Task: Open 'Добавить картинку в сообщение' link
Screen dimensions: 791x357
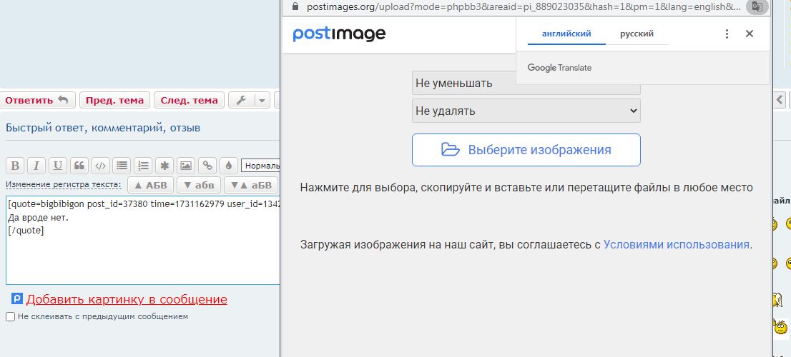Action: tap(127, 300)
